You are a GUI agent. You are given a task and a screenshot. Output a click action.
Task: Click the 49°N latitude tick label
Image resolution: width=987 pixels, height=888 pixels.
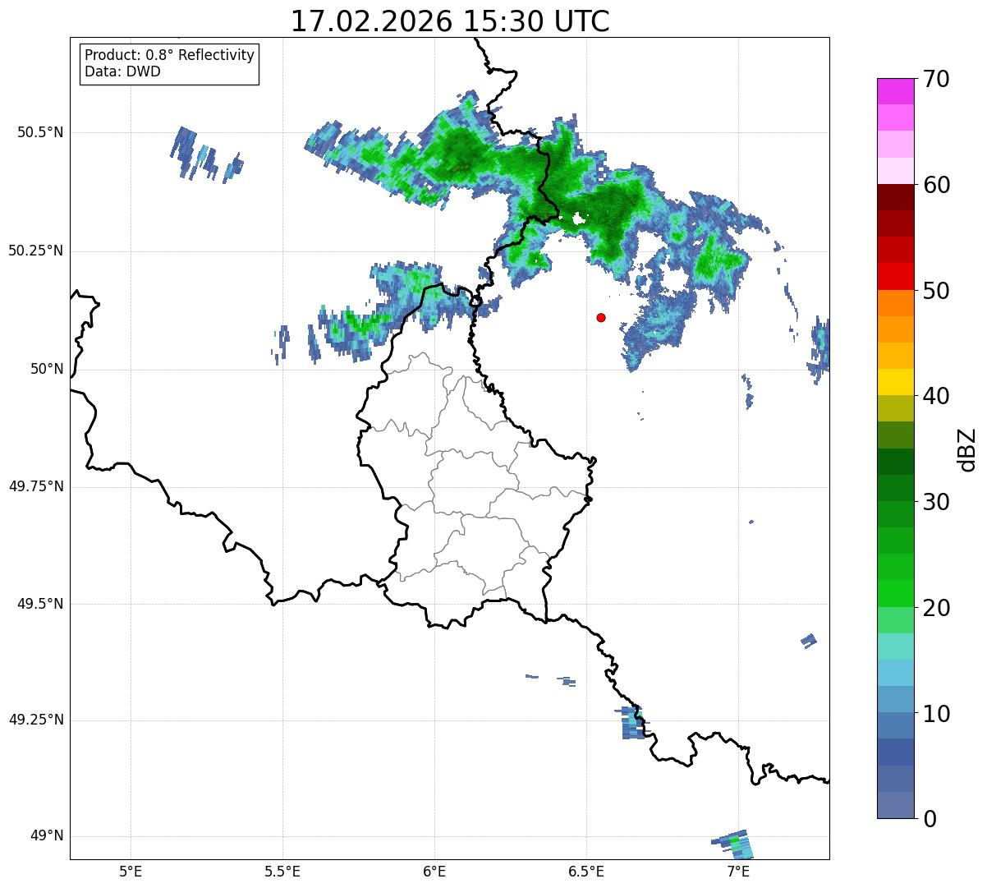46,836
